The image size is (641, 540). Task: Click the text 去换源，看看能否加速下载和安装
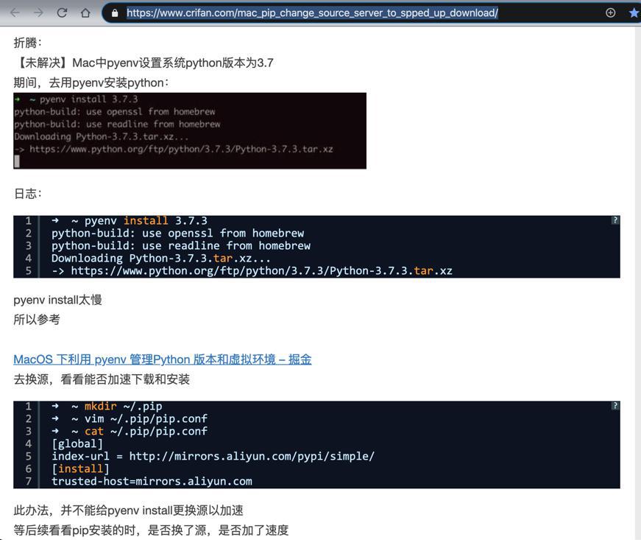(x=102, y=379)
